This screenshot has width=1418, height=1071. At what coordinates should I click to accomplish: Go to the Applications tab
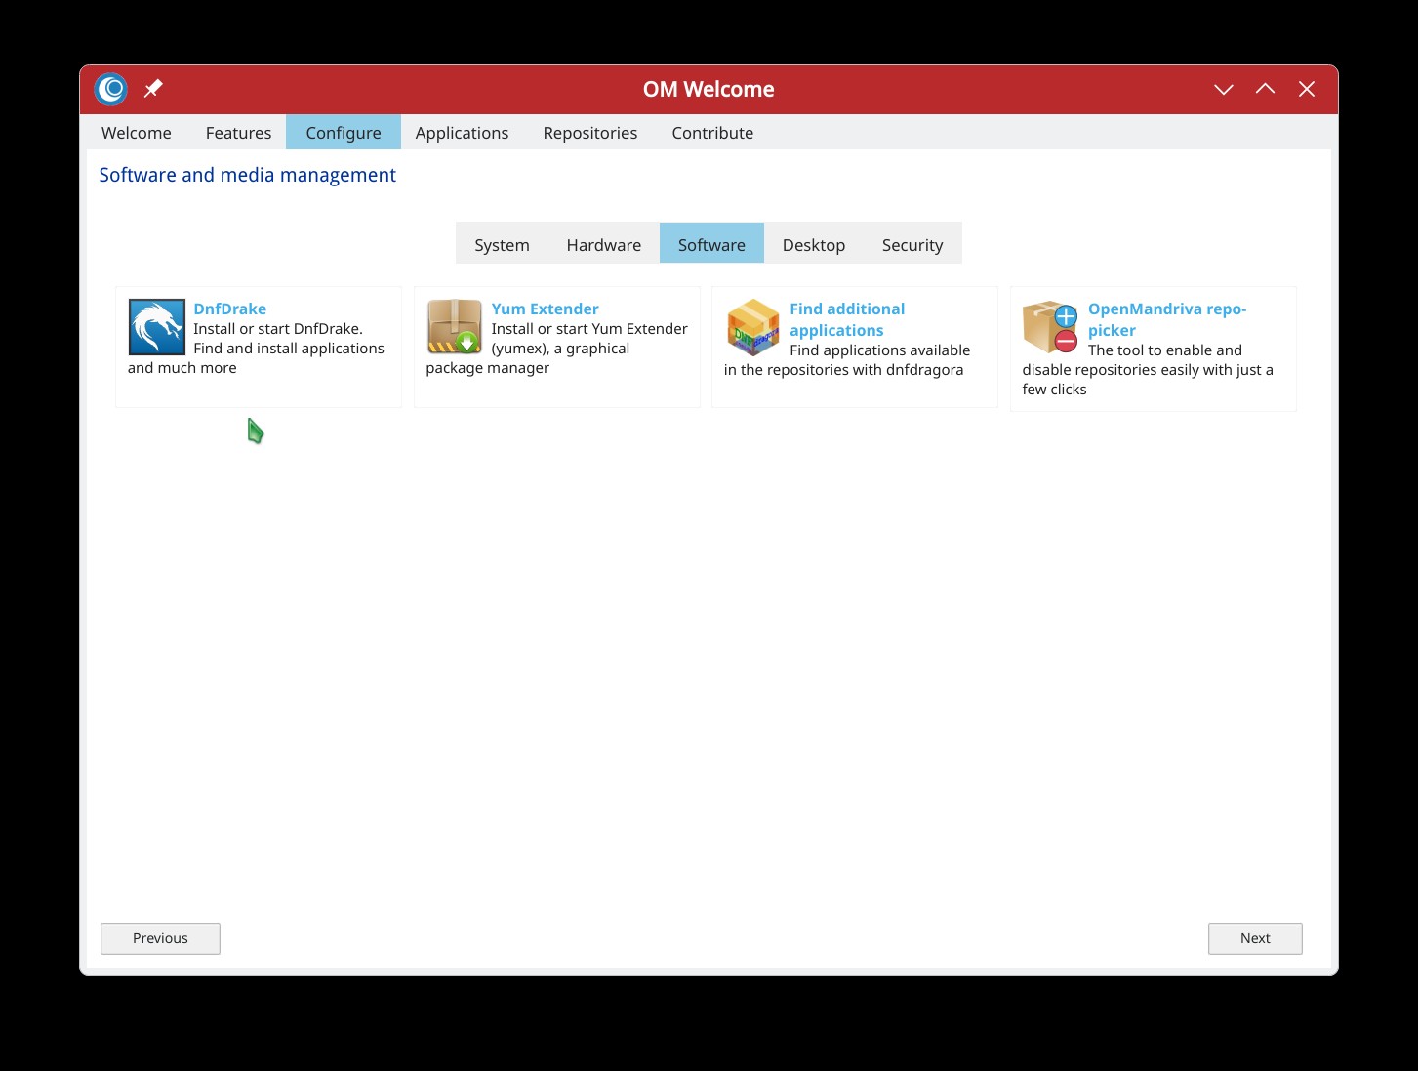(462, 133)
